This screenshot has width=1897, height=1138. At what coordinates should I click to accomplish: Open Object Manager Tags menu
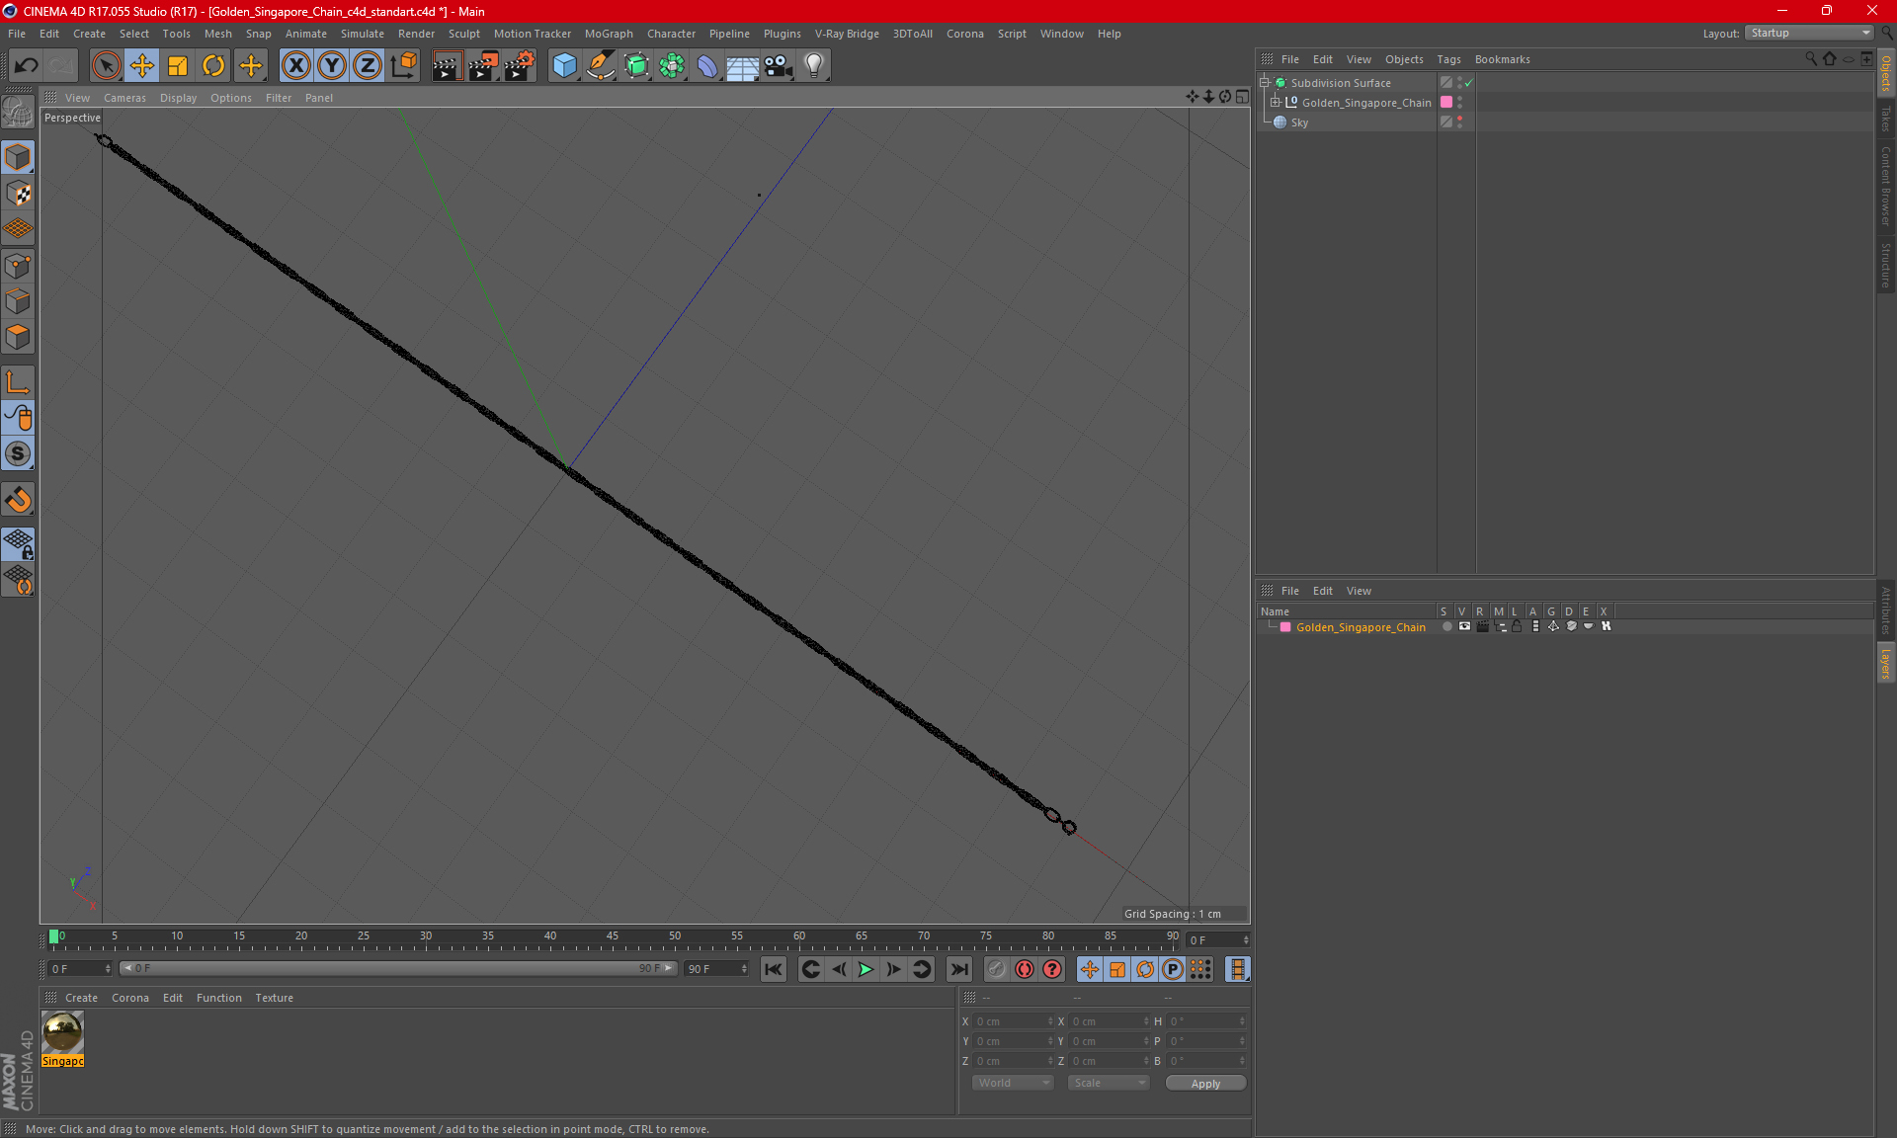(1448, 59)
